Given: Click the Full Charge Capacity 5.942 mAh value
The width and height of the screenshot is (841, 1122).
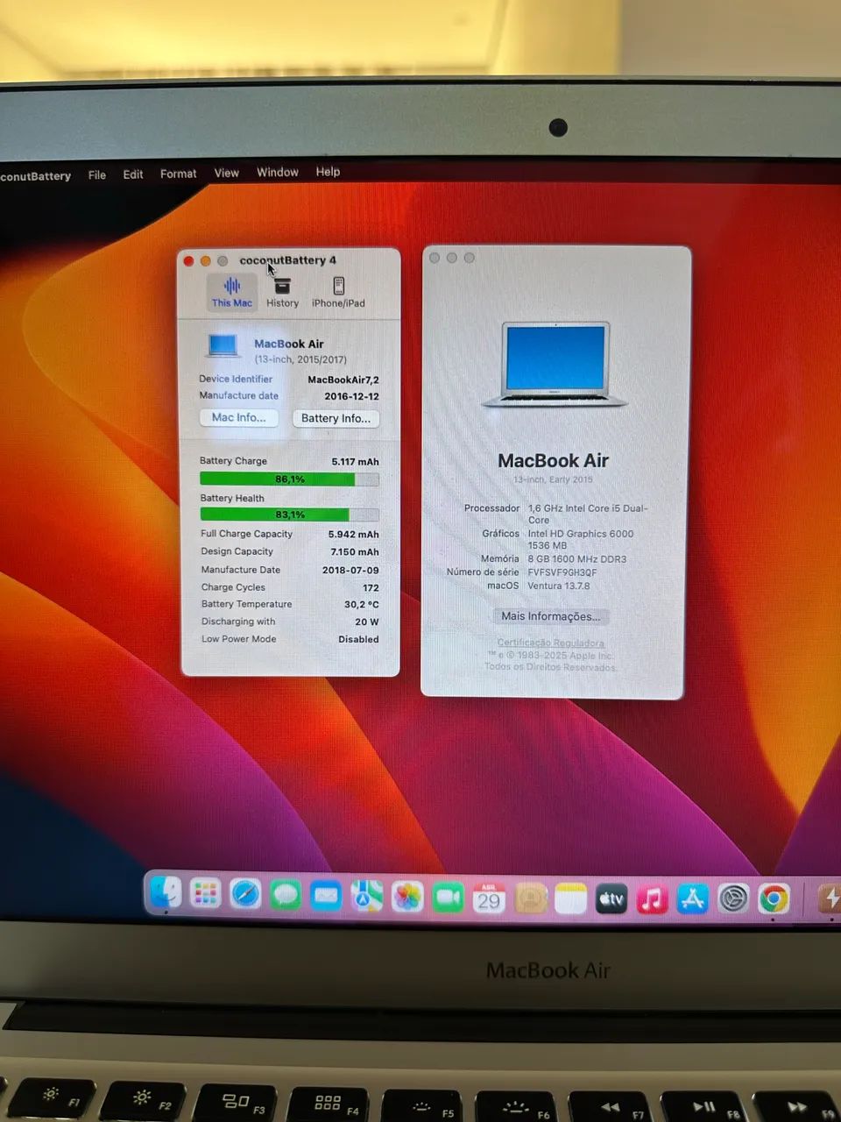Looking at the screenshot, I should [354, 535].
